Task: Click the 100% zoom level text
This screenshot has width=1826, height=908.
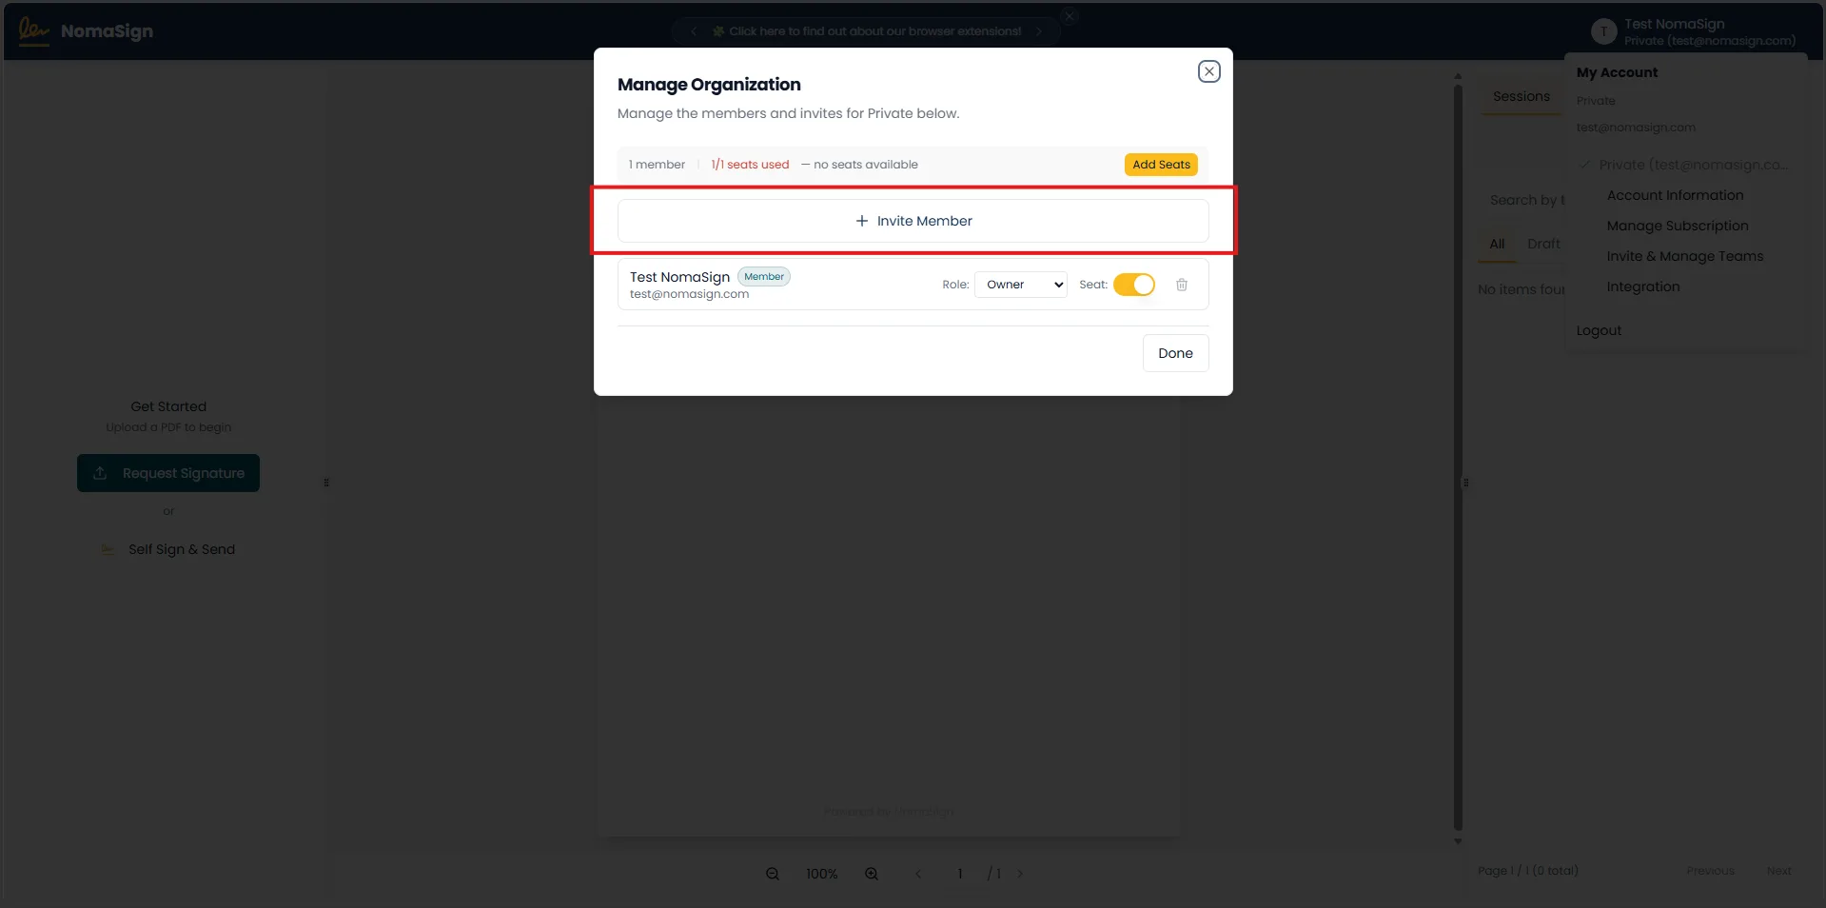Action: point(822,874)
